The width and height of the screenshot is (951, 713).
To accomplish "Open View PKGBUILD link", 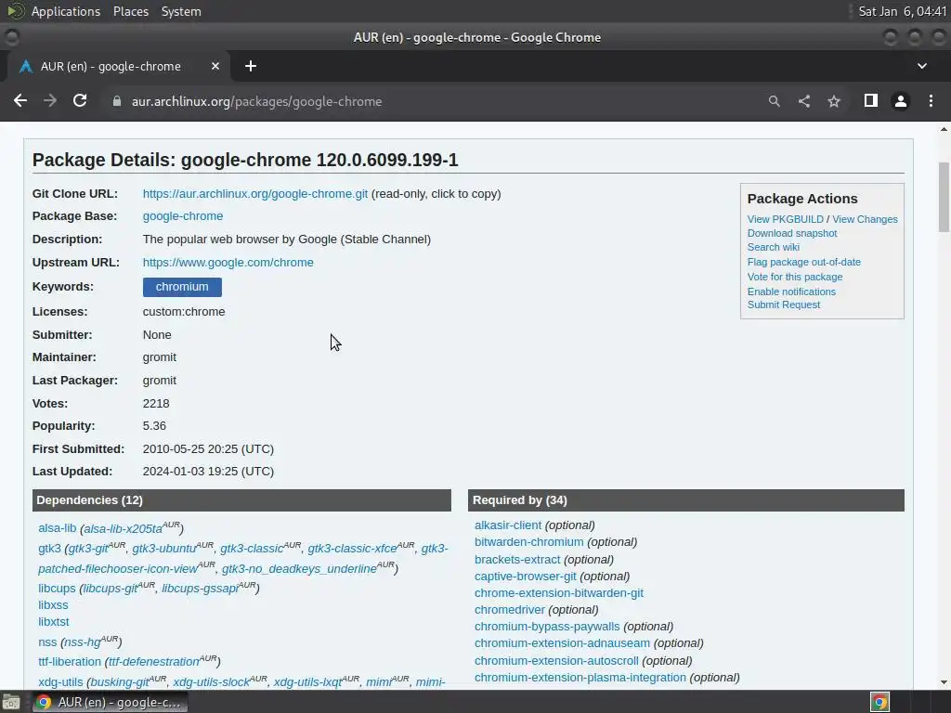I will point(785,219).
